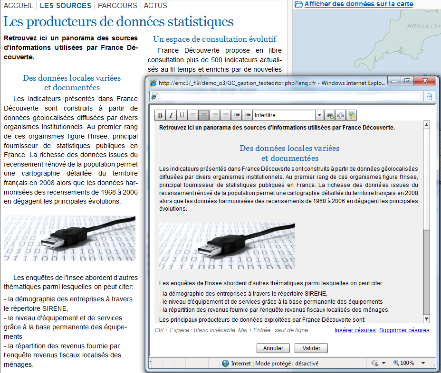Click the popup window address bar field
The width and height of the screenshot is (441, 373).
click(x=286, y=97)
